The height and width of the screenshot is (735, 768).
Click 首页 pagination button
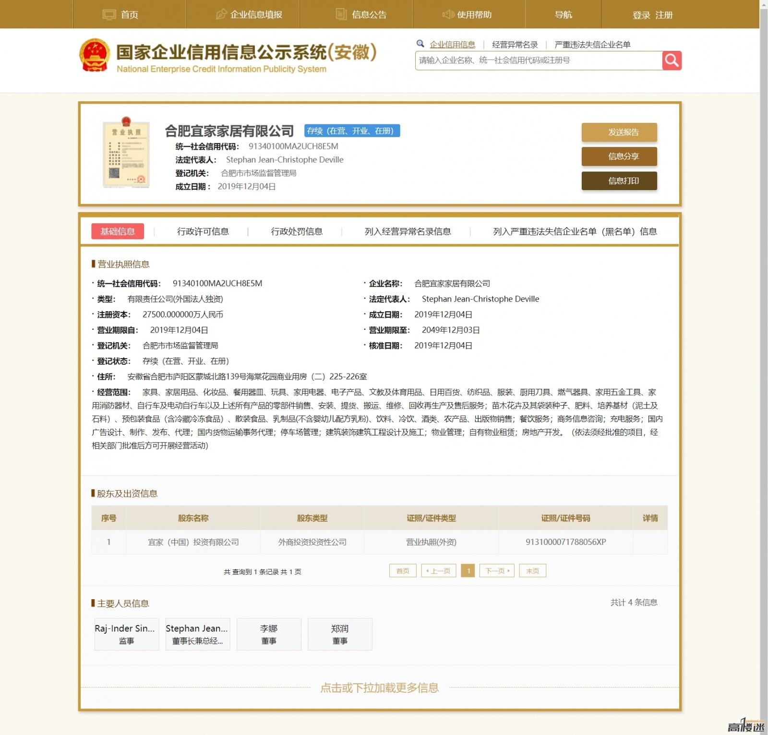403,571
